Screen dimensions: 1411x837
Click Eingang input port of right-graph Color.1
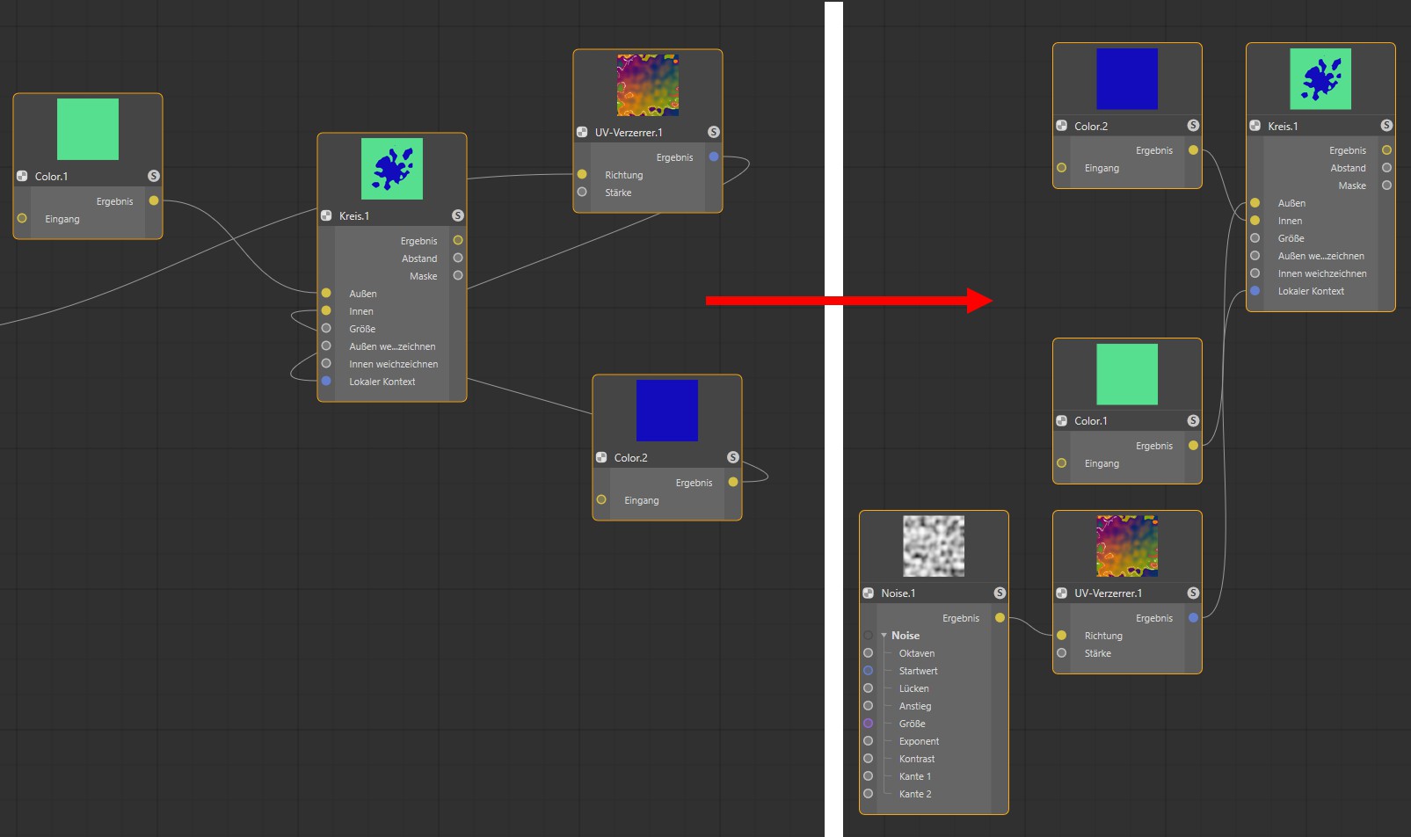pyautogui.click(x=1062, y=463)
